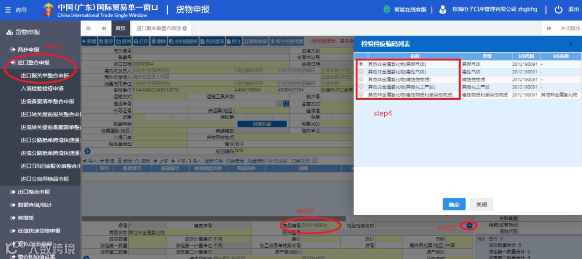
Task: Click the top toolbar 删除 button
Action: coord(159,42)
